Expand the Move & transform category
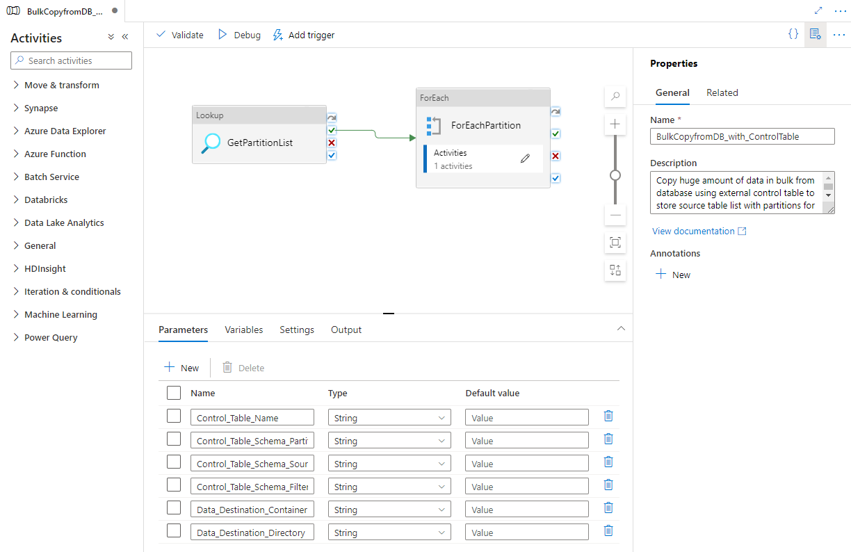The height and width of the screenshot is (552, 851). [x=61, y=85]
